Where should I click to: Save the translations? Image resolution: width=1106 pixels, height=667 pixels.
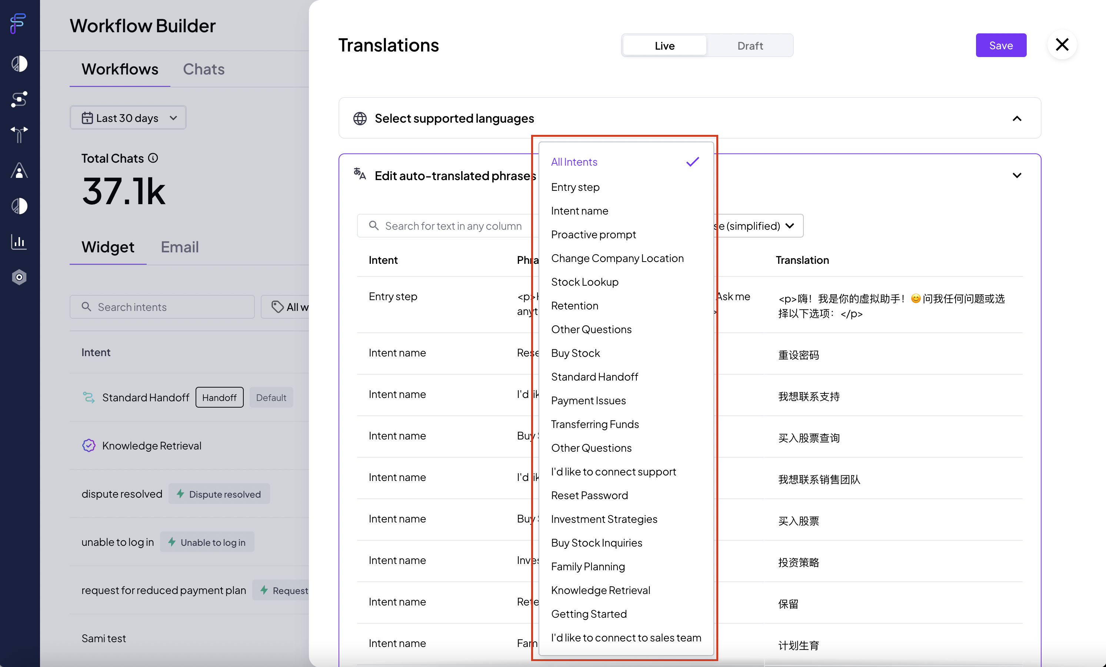point(1000,45)
